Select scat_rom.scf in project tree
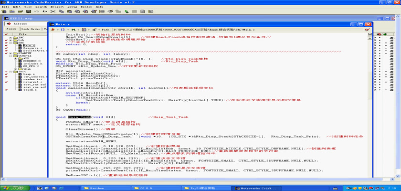Screen dimensions: 401x191 pos(34,87)
